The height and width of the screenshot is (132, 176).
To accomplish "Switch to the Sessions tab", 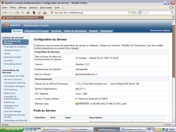I will (x=56, y=31).
